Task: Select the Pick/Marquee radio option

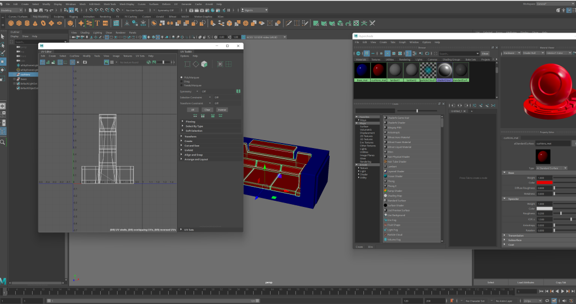Action: coord(181,77)
